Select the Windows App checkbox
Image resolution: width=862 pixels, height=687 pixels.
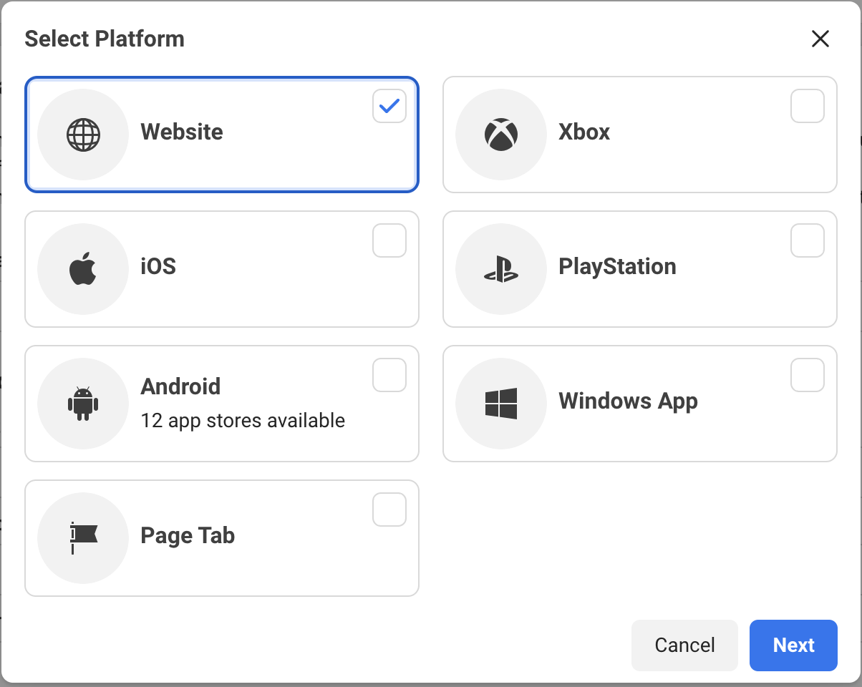[808, 375]
